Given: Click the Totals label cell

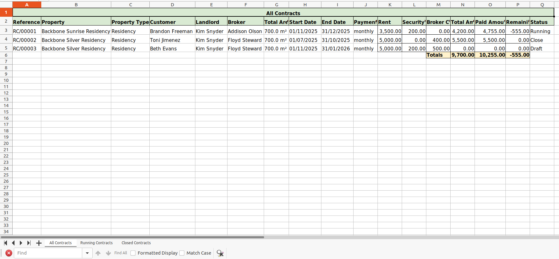Looking at the screenshot, I should [x=438, y=55].
